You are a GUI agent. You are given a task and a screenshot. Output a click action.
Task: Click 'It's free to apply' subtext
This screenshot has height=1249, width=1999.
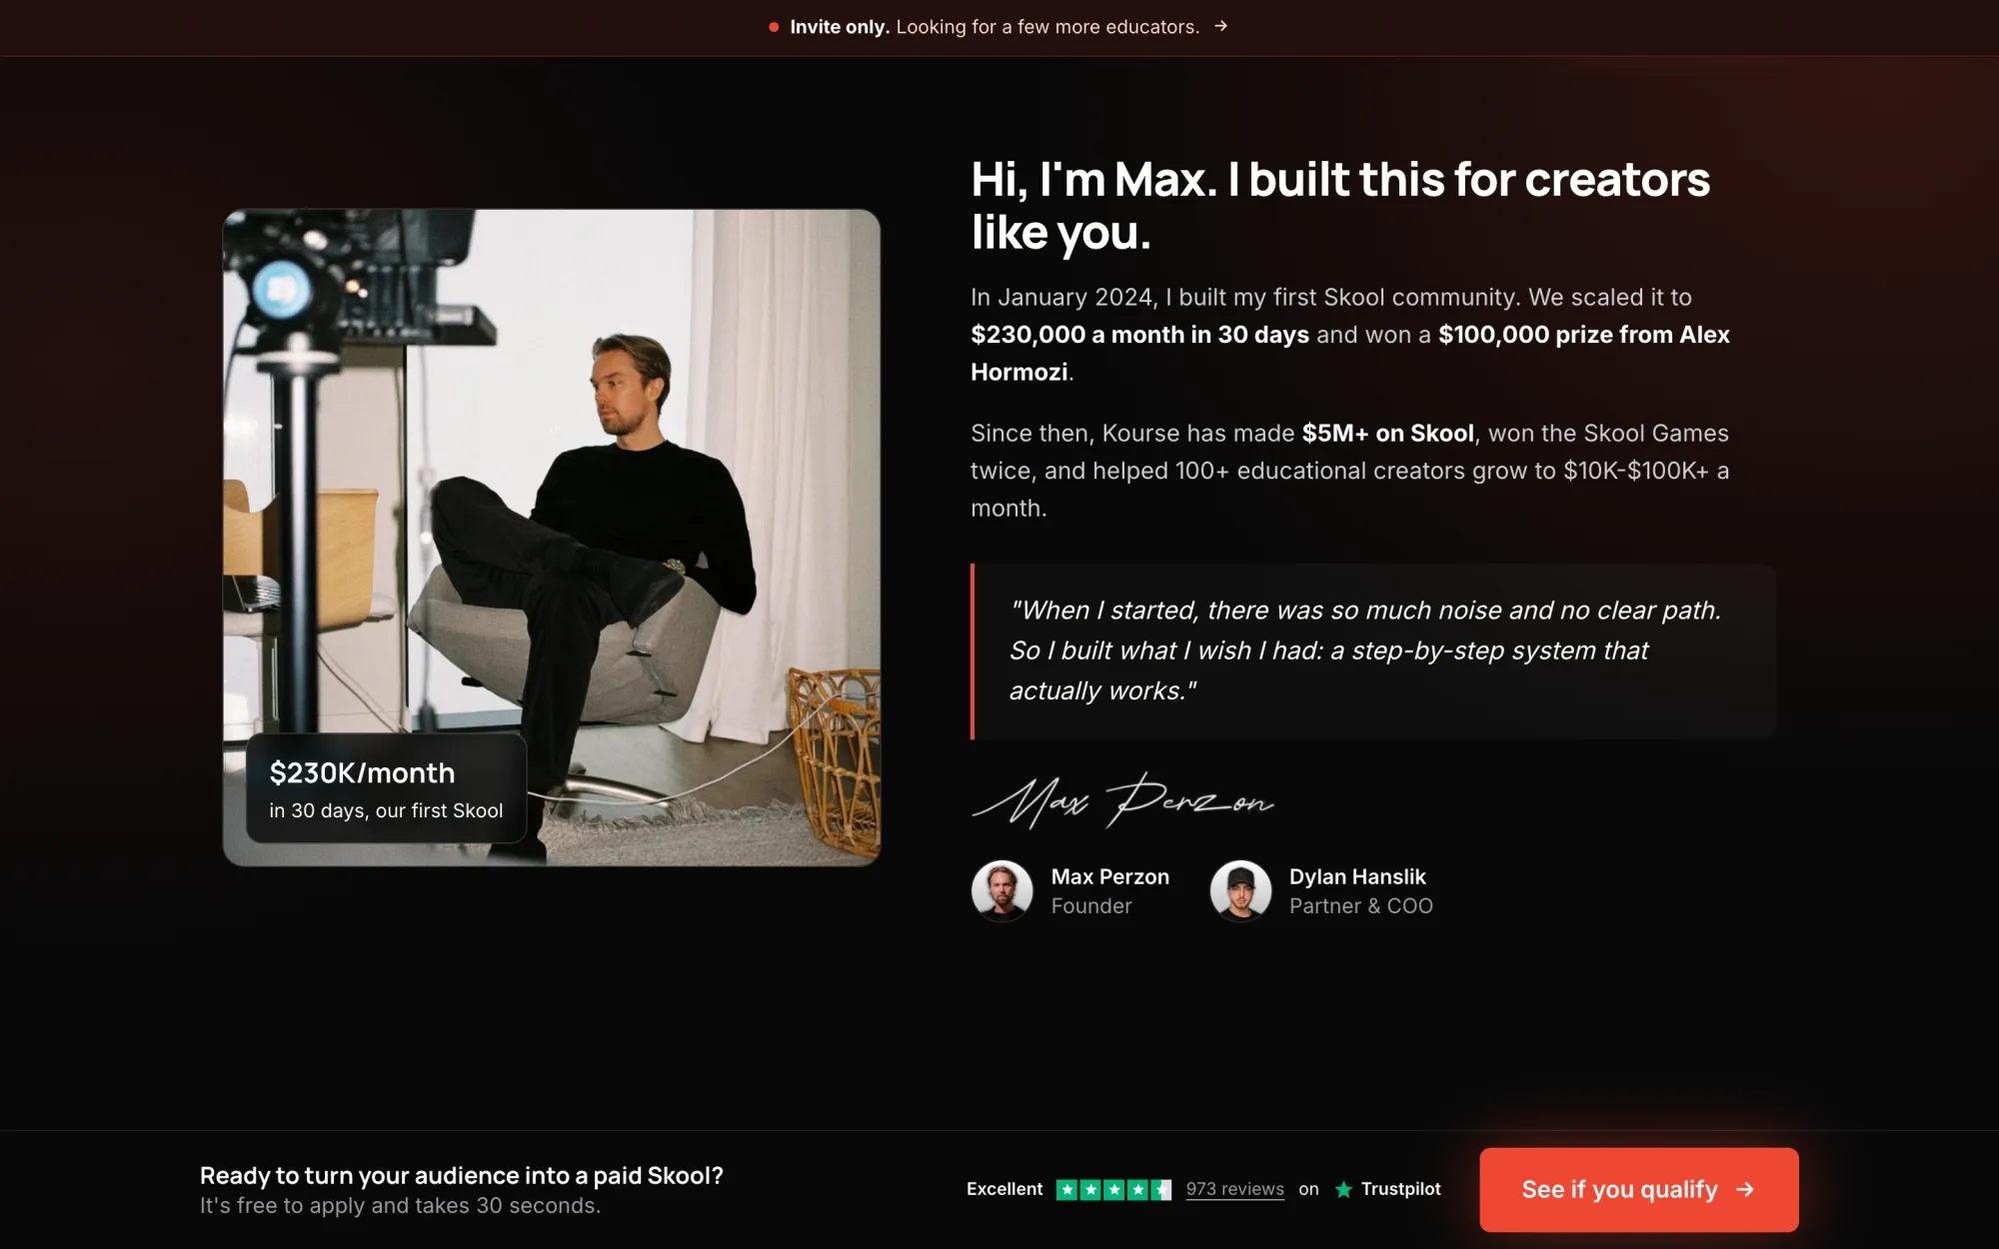[x=400, y=1206]
